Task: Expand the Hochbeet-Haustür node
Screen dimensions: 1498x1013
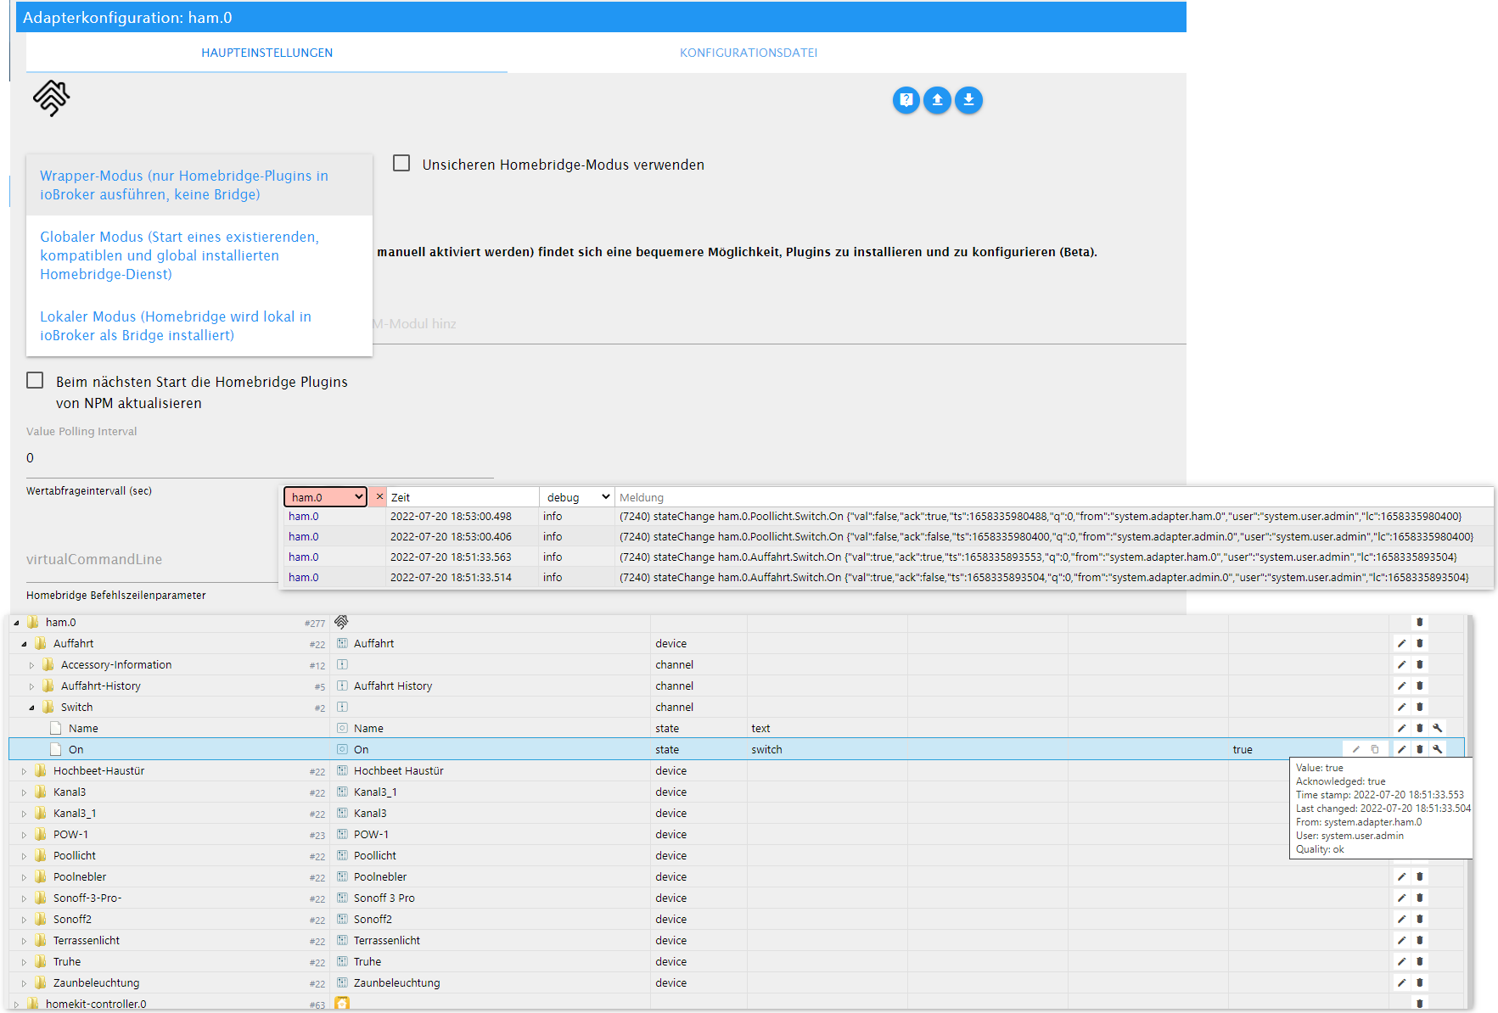Action: (x=24, y=771)
